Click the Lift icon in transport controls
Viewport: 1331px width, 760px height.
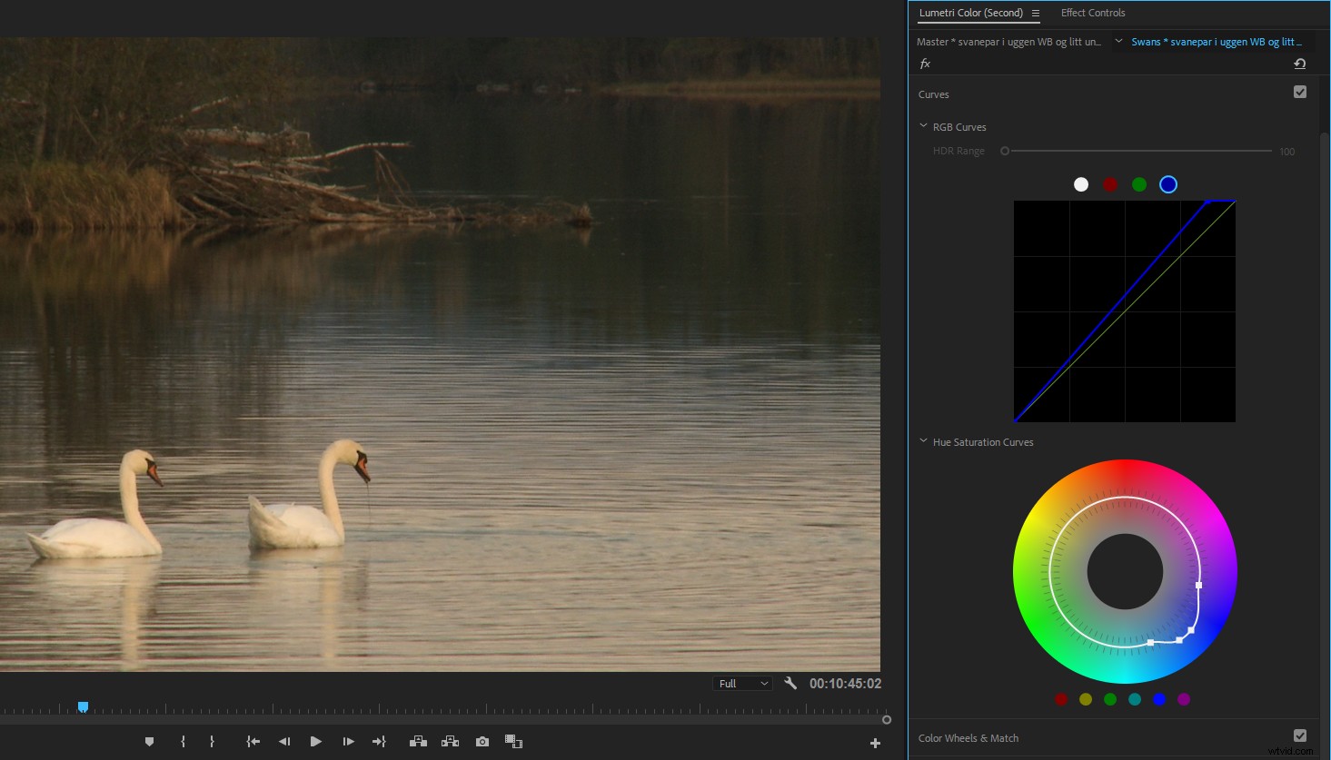tap(418, 741)
